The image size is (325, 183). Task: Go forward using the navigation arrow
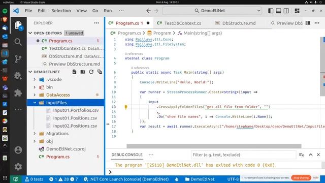click(x=156, y=11)
